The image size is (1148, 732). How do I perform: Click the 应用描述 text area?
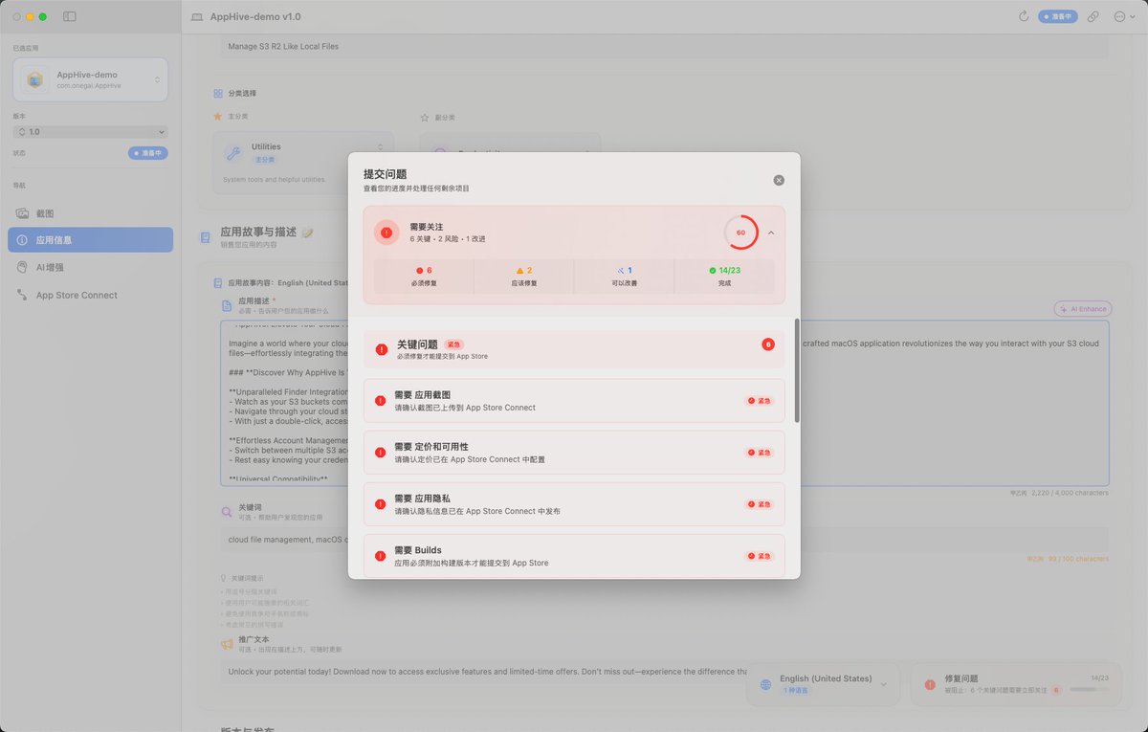[x=665, y=404]
